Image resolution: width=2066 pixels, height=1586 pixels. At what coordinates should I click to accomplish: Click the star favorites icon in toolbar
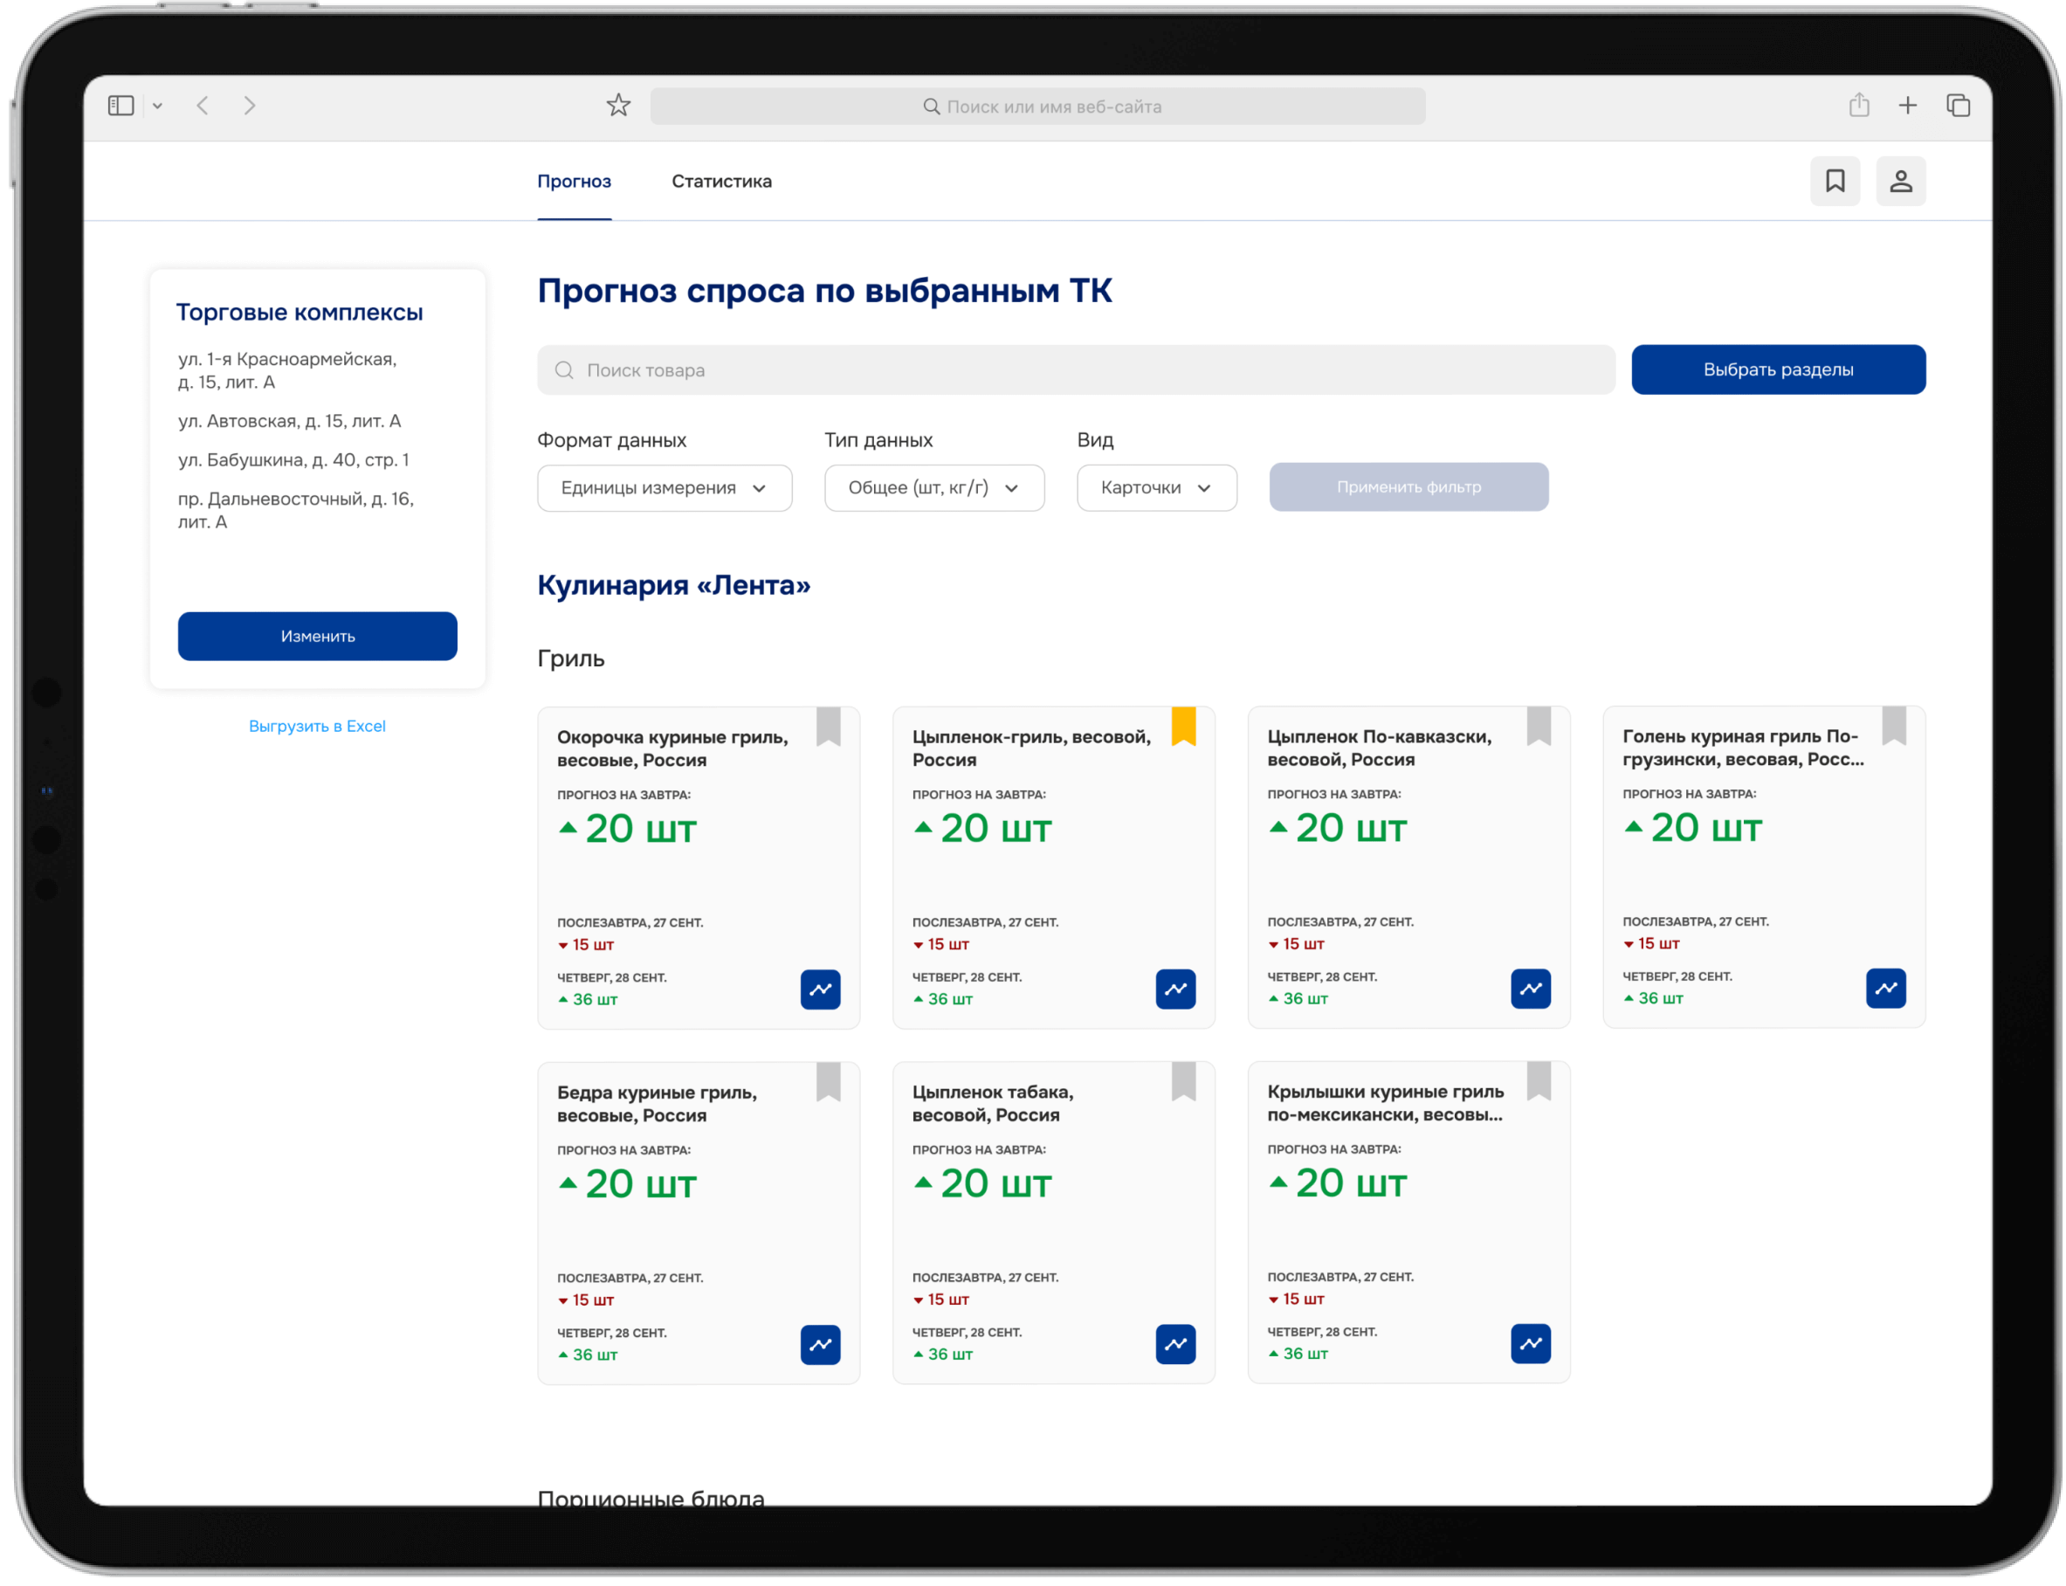[619, 105]
